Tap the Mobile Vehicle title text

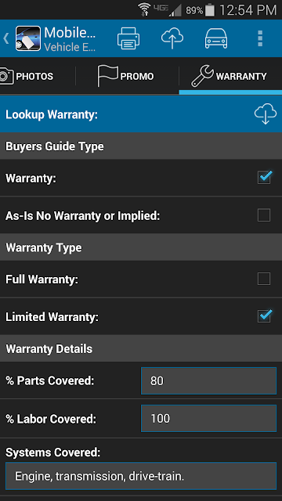coord(70,39)
